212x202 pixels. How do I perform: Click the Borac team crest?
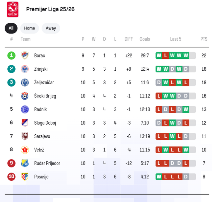[25, 55]
